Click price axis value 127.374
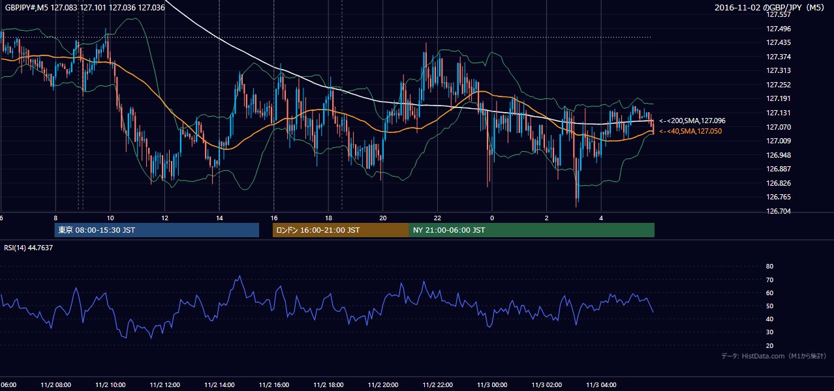 click(x=778, y=57)
